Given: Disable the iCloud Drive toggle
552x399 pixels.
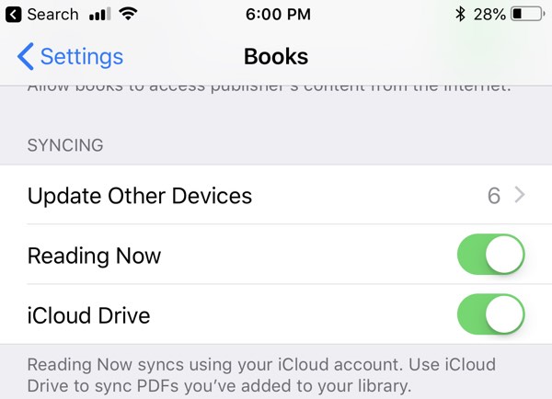Looking at the screenshot, I should click(x=490, y=314).
